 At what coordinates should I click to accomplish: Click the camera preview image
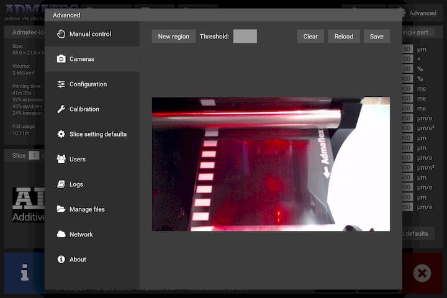[x=271, y=164]
